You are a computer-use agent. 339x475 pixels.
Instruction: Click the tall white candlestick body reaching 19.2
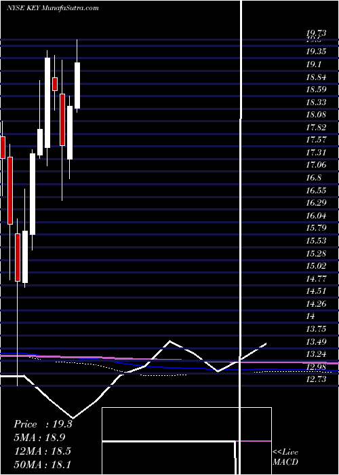pyautogui.click(x=47, y=102)
